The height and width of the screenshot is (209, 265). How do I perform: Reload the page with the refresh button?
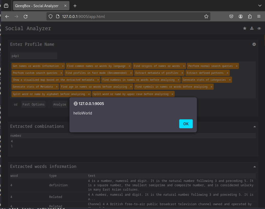[x=26, y=17]
